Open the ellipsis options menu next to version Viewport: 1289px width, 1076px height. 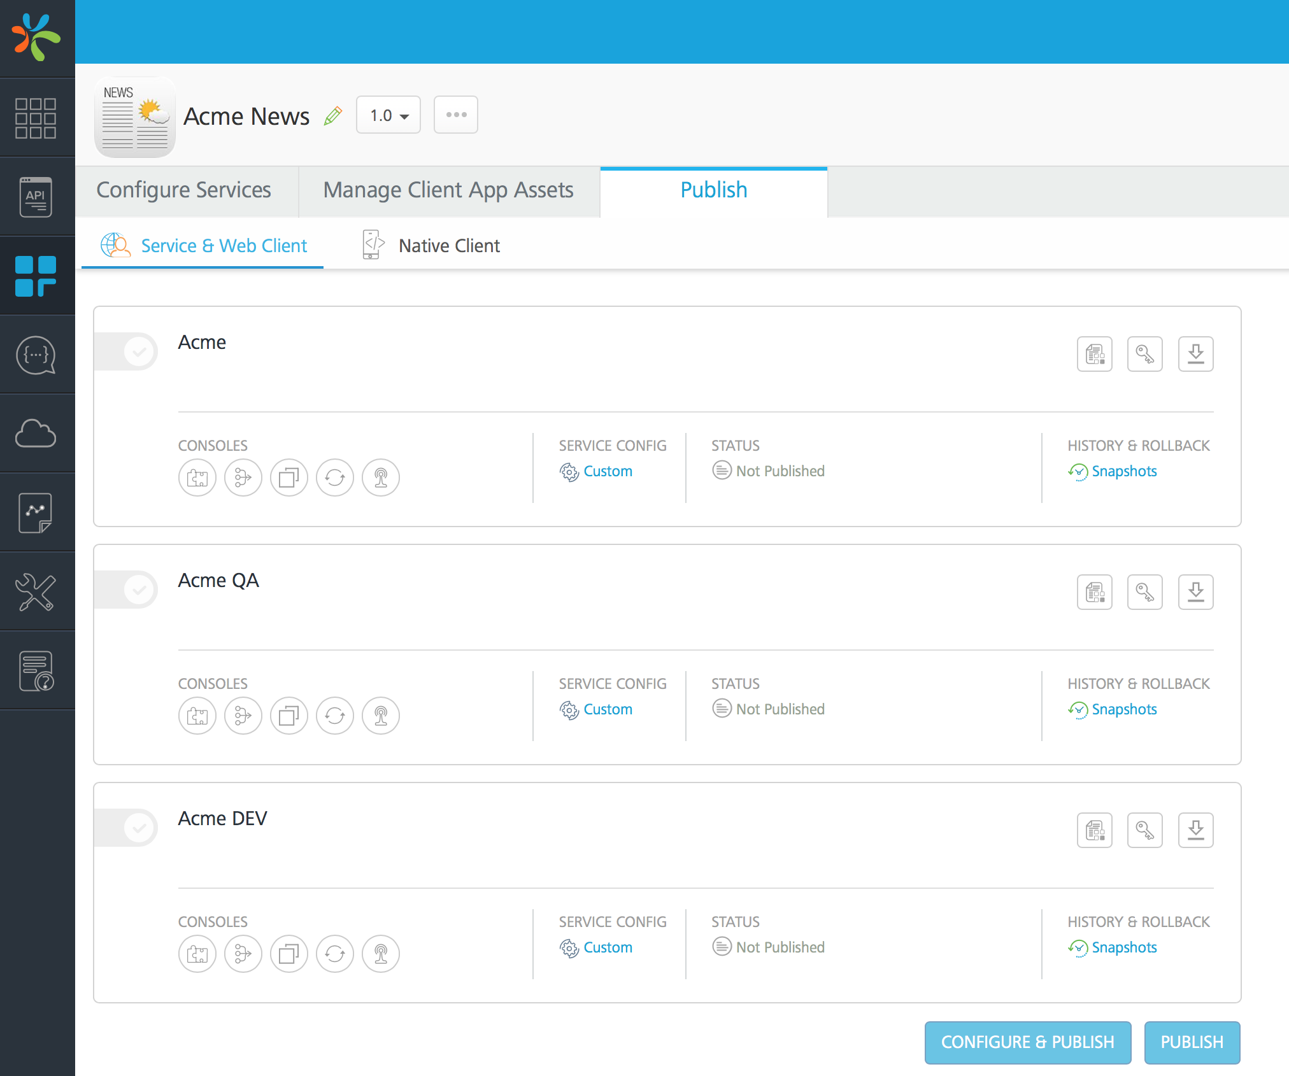(x=455, y=115)
